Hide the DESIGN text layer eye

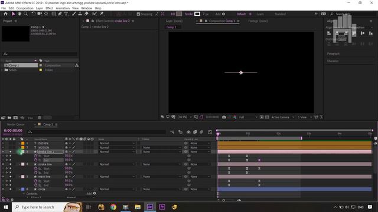[x=3, y=143]
